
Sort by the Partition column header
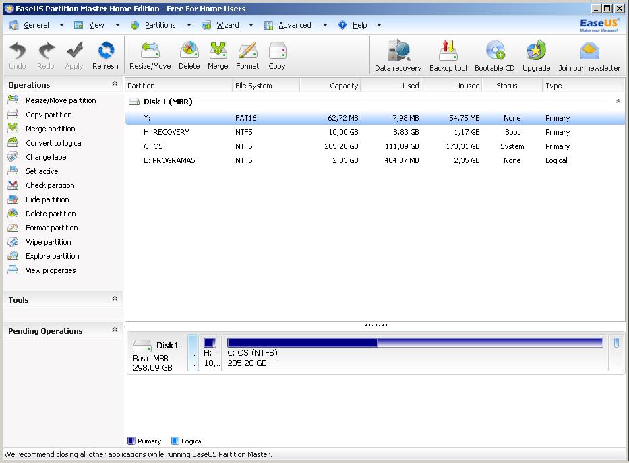[x=179, y=86]
